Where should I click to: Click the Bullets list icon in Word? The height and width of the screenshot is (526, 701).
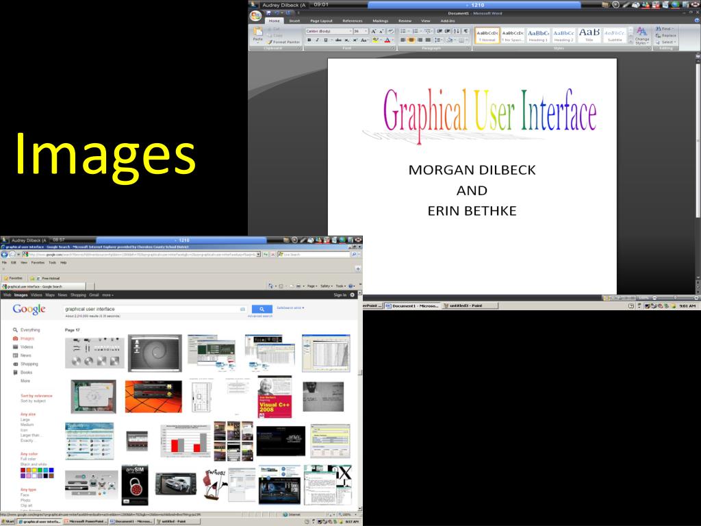tap(404, 32)
